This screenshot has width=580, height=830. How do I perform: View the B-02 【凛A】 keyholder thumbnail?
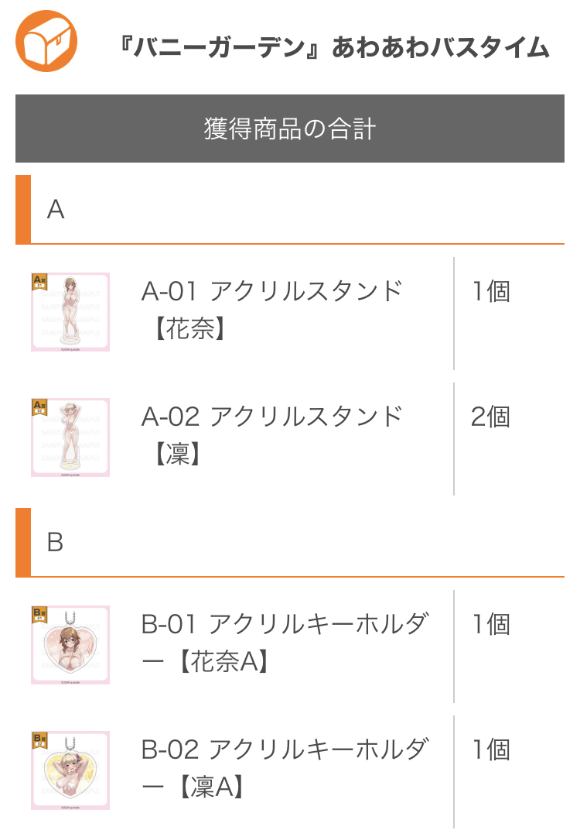[70, 772]
